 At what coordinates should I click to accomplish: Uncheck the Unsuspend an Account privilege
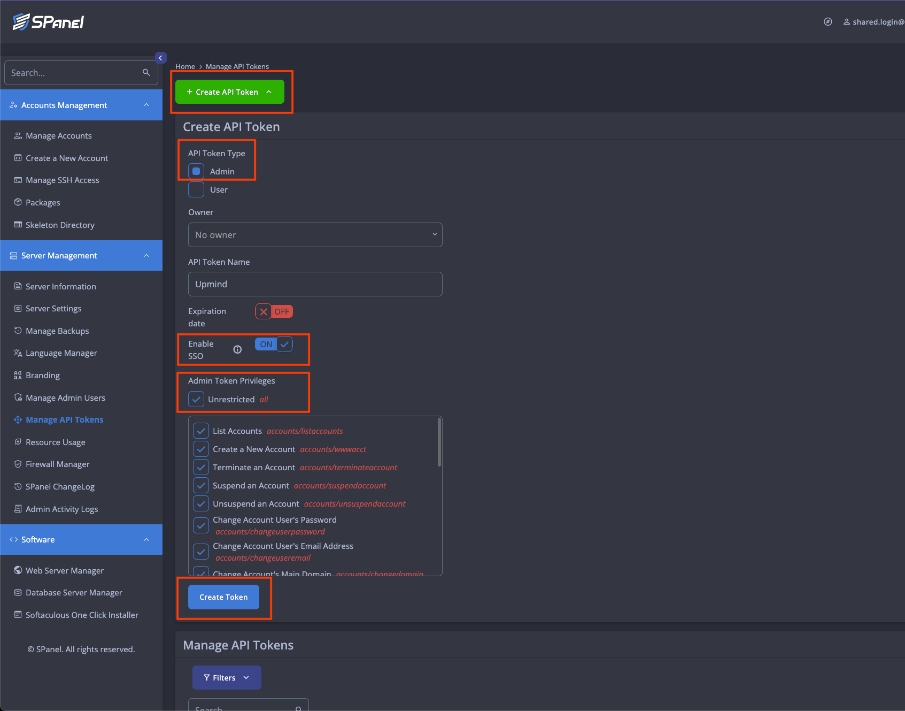click(x=201, y=504)
